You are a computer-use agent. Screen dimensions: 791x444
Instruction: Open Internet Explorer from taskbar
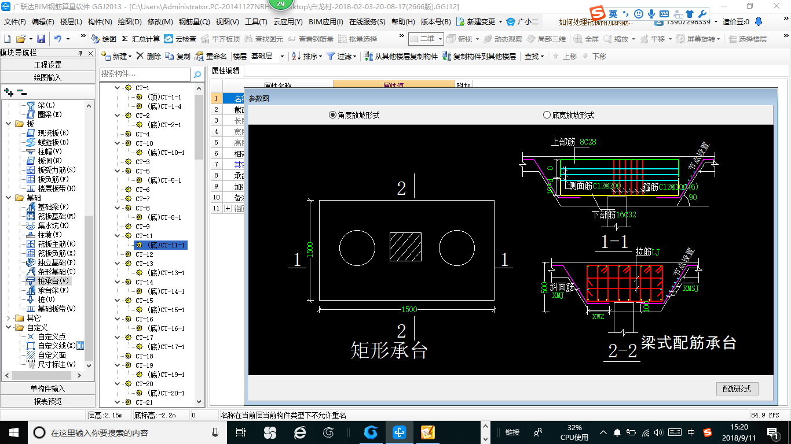pos(300,432)
